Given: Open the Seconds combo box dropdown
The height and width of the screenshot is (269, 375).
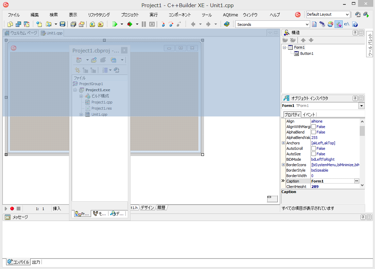Looking at the screenshot, I should (x=307, y=25).
